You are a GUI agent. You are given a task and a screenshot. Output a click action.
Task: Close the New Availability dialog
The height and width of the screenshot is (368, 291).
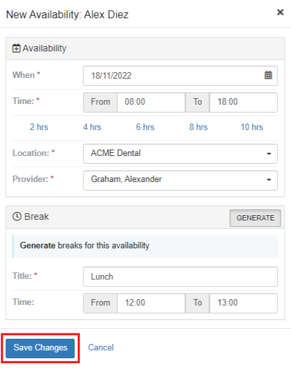click(x=280, y=12)
